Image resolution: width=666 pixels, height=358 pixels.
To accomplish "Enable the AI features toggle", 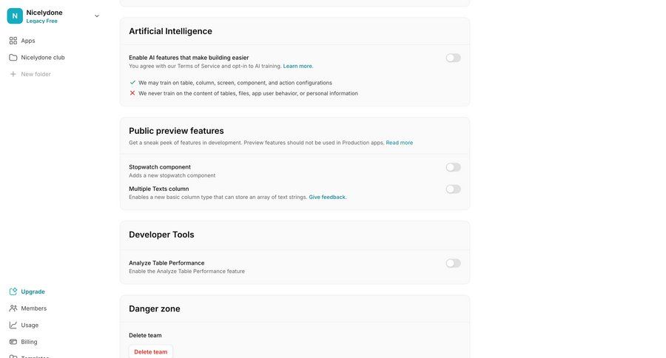I will tap(453, 58).
